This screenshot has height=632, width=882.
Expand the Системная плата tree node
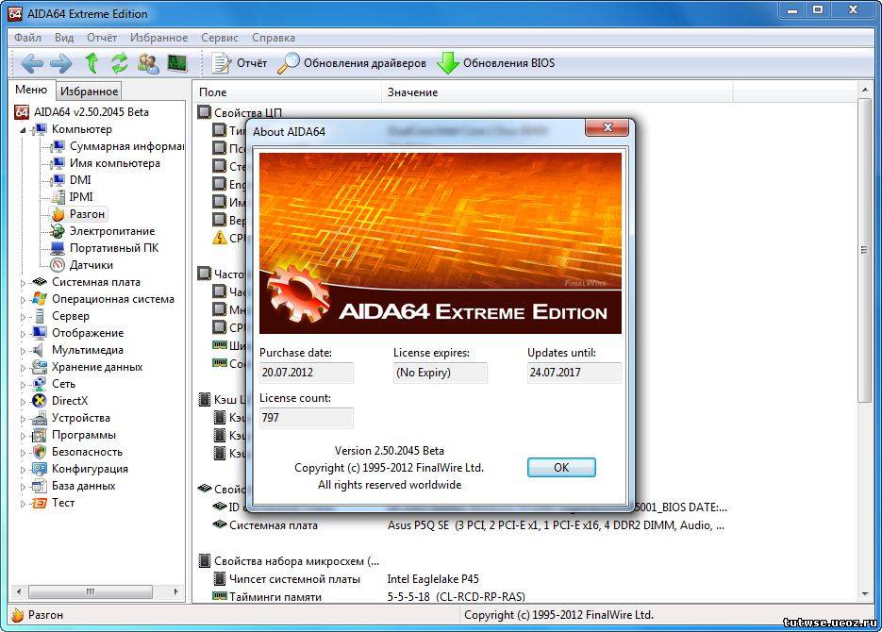click(x=24, y=282)
